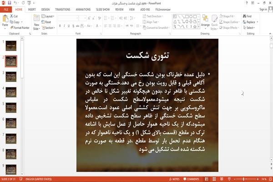Click the slide title text تئوری شکست
Screen dimensions: 273x182
coord(147,56)
